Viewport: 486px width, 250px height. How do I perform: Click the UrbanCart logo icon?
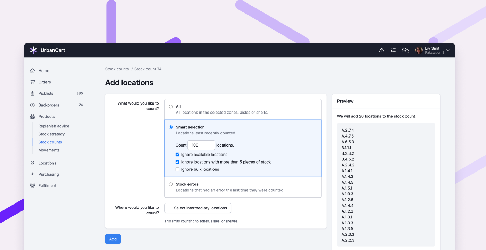(x=33, y=50)
